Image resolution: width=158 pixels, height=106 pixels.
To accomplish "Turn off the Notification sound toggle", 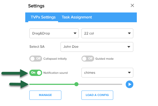I will coord(36,73).
